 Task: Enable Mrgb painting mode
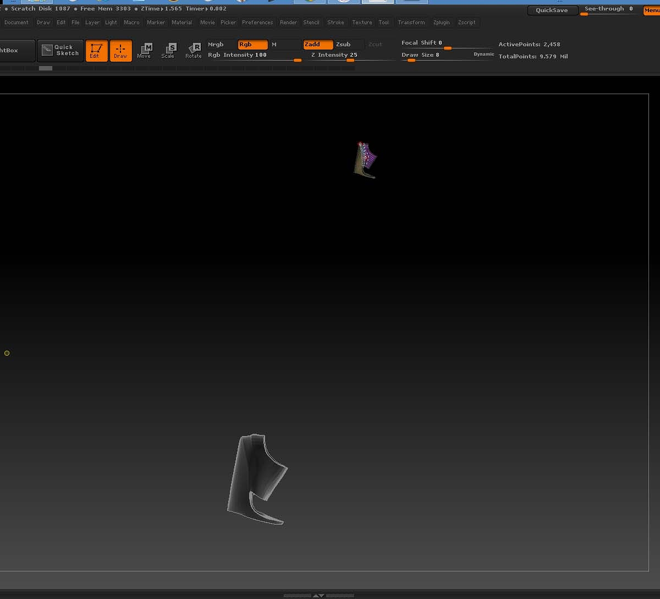click(221, 45)
